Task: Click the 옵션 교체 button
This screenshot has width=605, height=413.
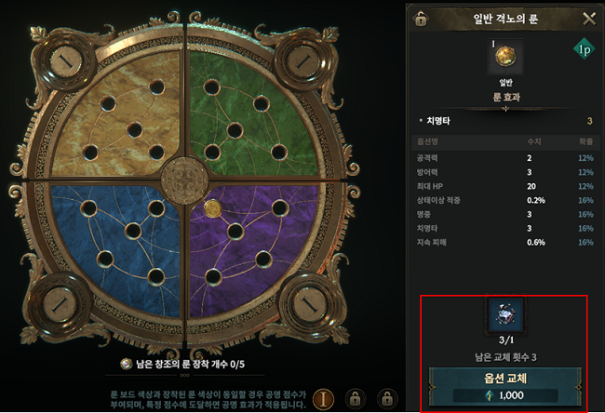Action: (505, 386)
